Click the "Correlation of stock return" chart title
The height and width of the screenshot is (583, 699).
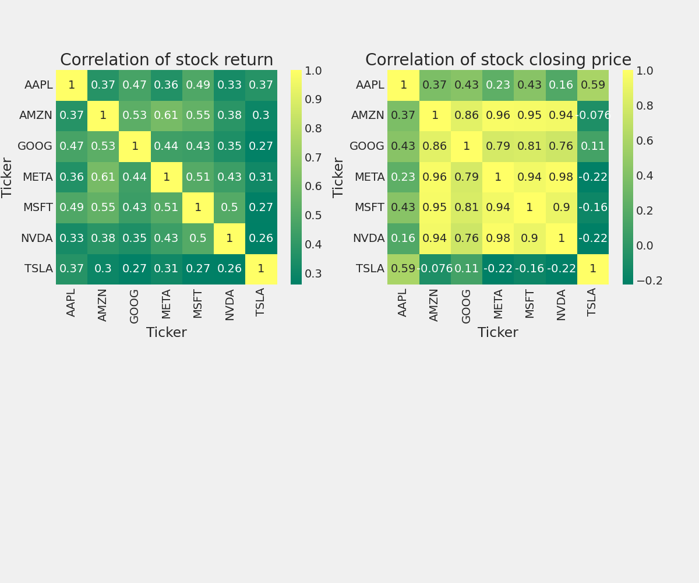tap(167, 60)
